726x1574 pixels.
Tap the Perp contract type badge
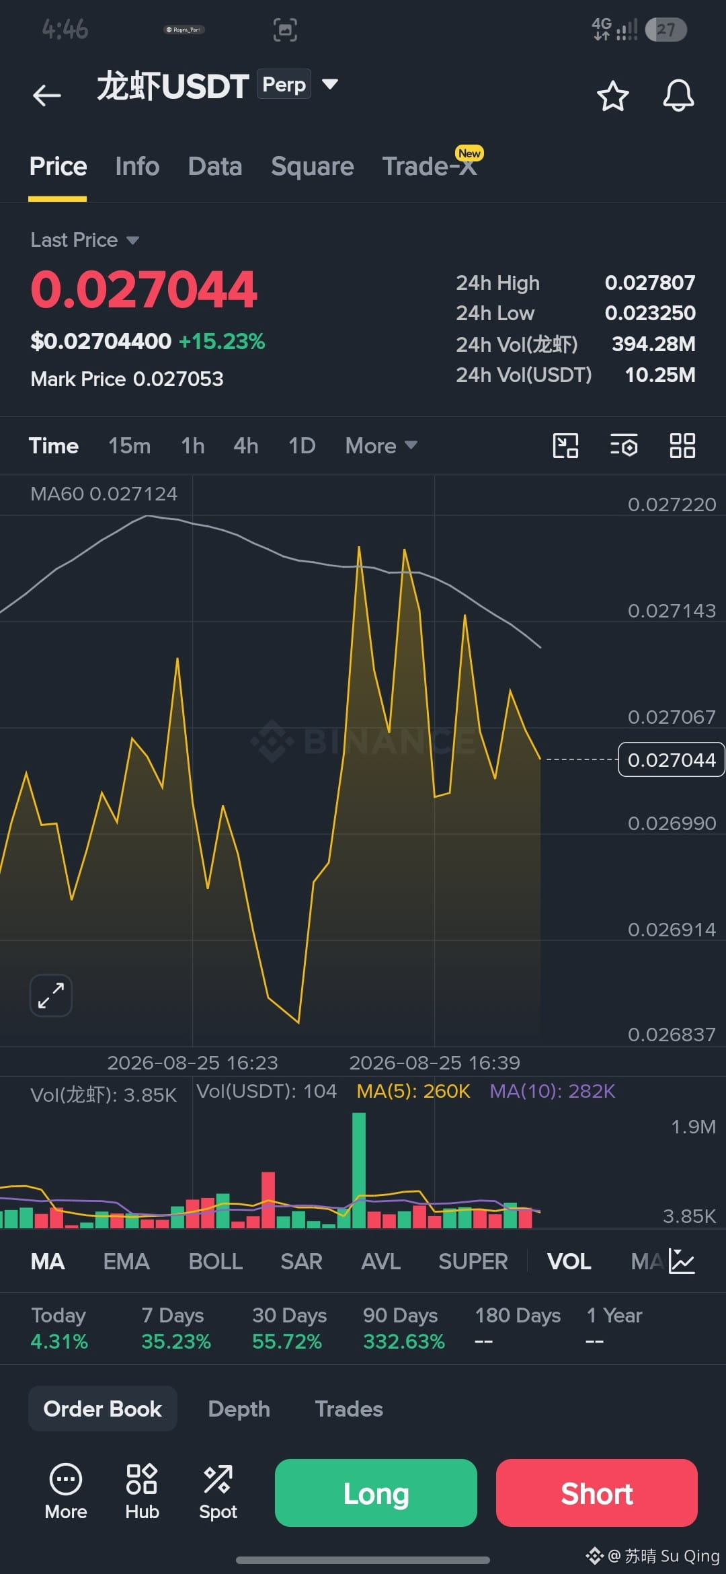pyautogui.click(x=284, y=84)
